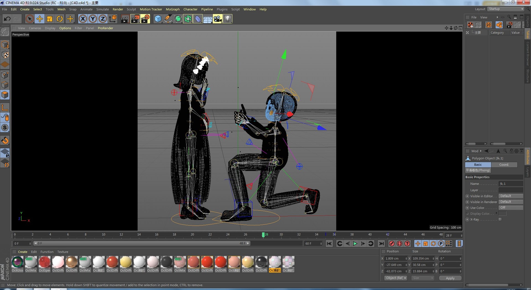Click the Name field containing 头.1
This screenshot has height=290, width=531.
511,184
